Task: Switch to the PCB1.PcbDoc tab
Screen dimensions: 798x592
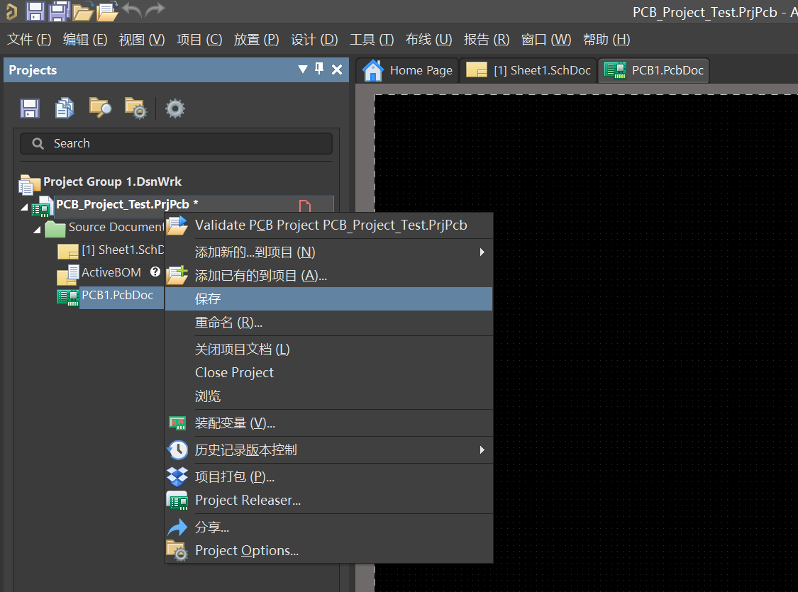Action: tap(653, 70)
